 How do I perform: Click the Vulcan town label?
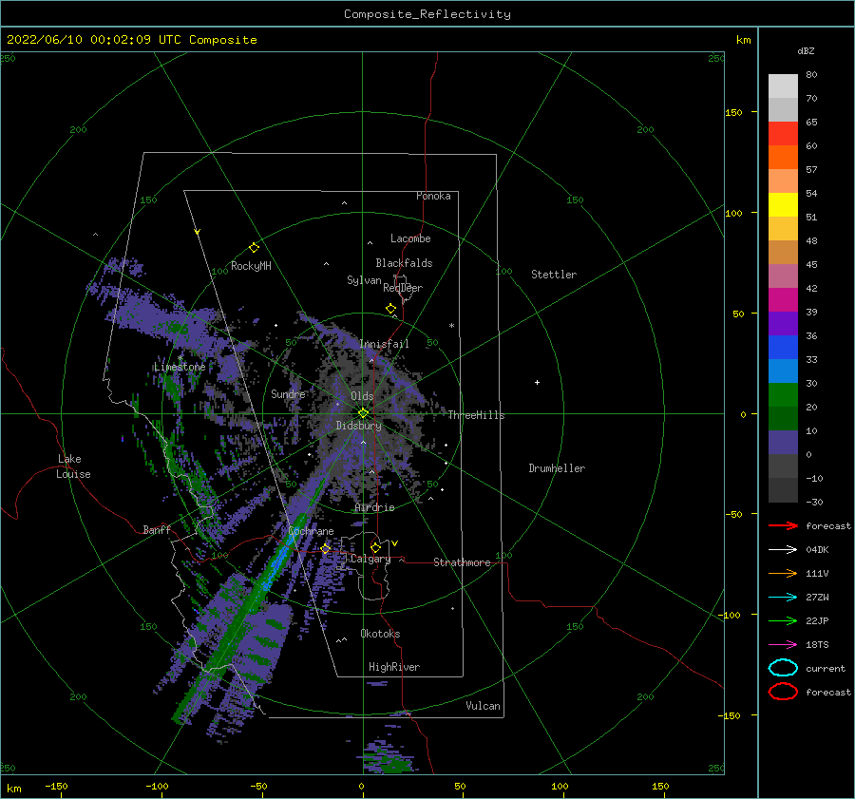(484, 706)
